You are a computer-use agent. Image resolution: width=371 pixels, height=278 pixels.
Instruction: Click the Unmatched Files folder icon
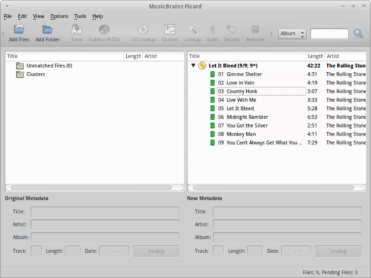pyautogui.click(x=20, y=65)
